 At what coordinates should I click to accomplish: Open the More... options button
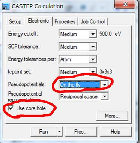click(x=112, y=116)
